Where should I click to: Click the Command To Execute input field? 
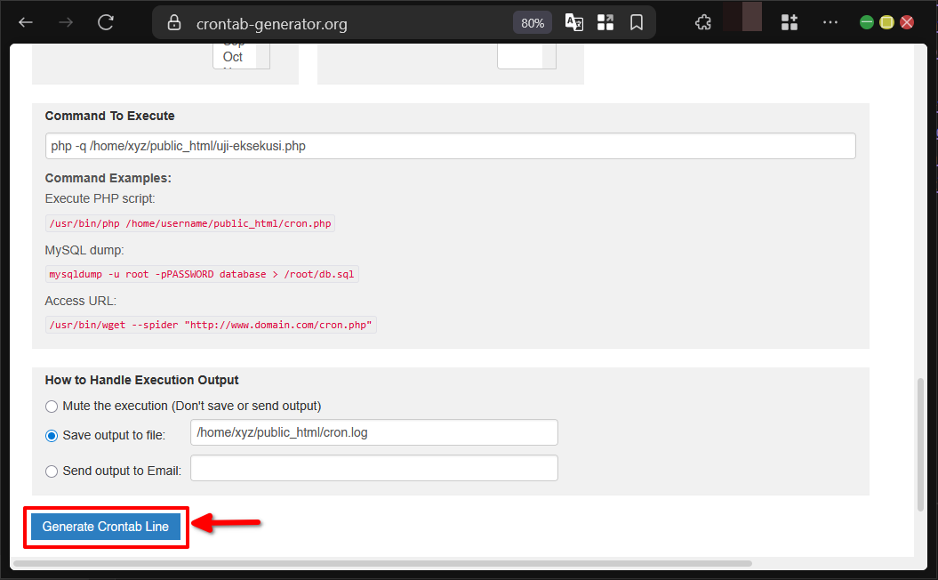coord(450,146)
